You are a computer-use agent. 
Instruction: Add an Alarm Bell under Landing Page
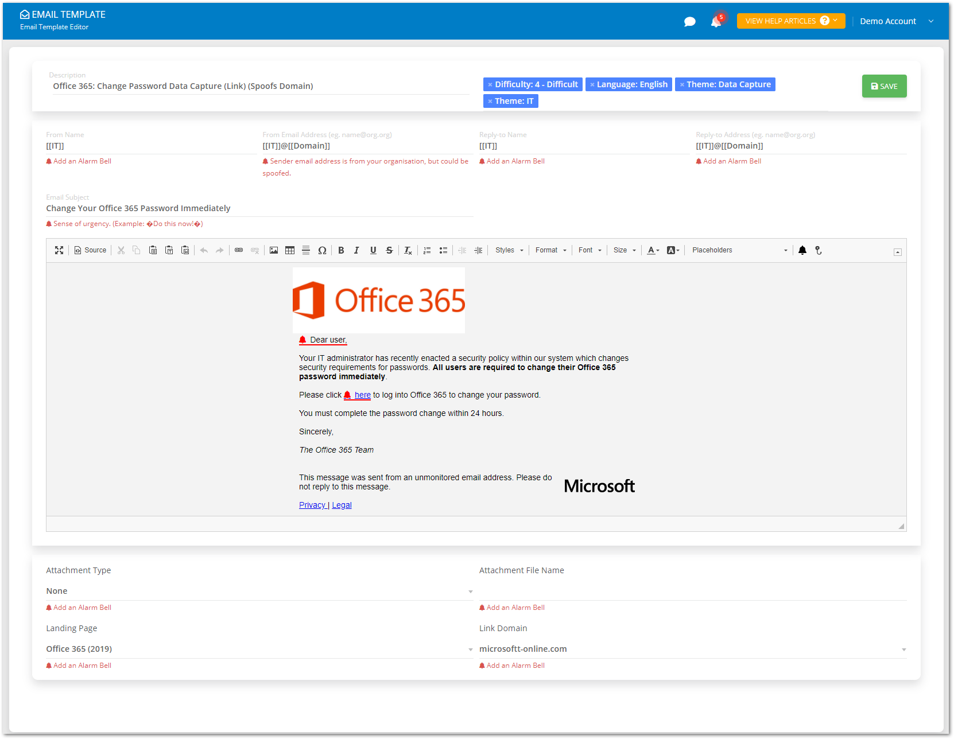[x=79, y=666]
